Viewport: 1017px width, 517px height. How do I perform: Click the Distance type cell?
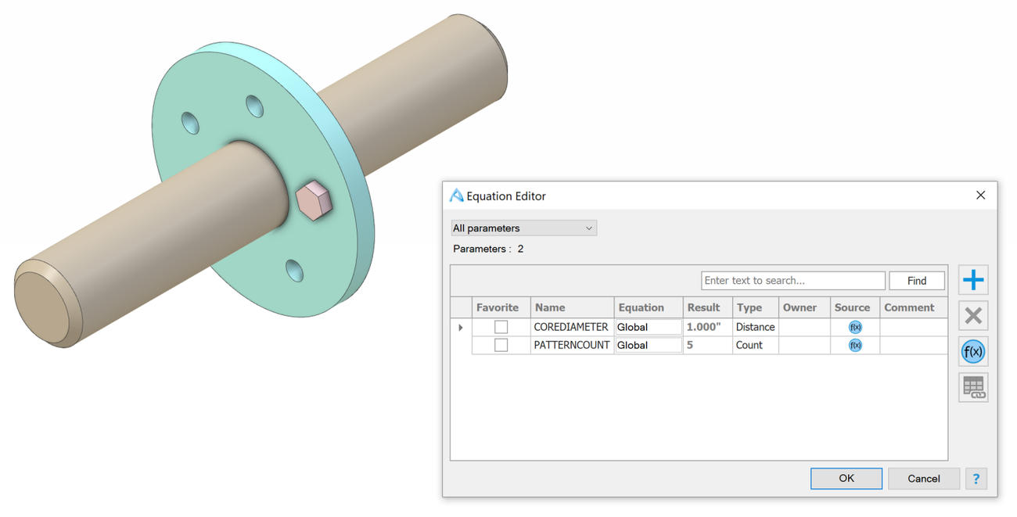pos(755,327)
